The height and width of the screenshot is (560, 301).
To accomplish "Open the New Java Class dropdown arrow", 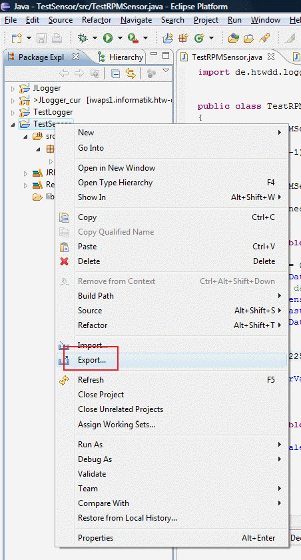I will coord(211,38).
